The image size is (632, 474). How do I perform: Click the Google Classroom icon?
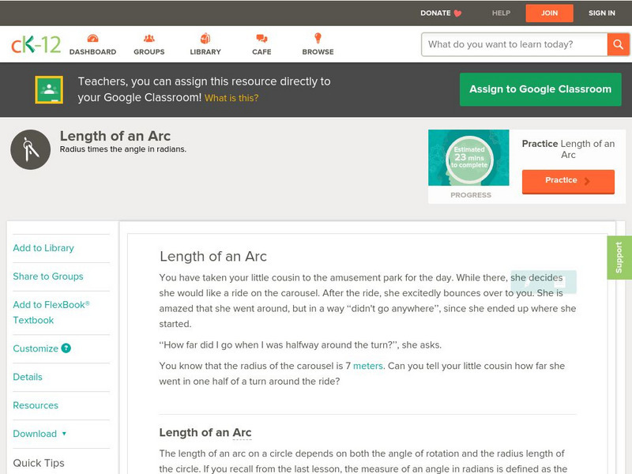tap(49, 89)
